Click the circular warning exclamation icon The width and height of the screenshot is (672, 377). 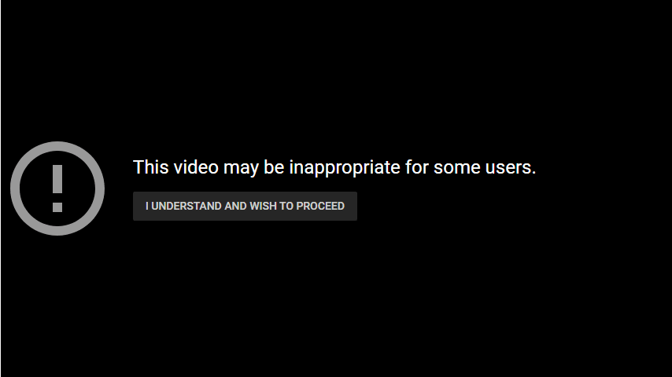pyautogui.click(x=57, y=188)
